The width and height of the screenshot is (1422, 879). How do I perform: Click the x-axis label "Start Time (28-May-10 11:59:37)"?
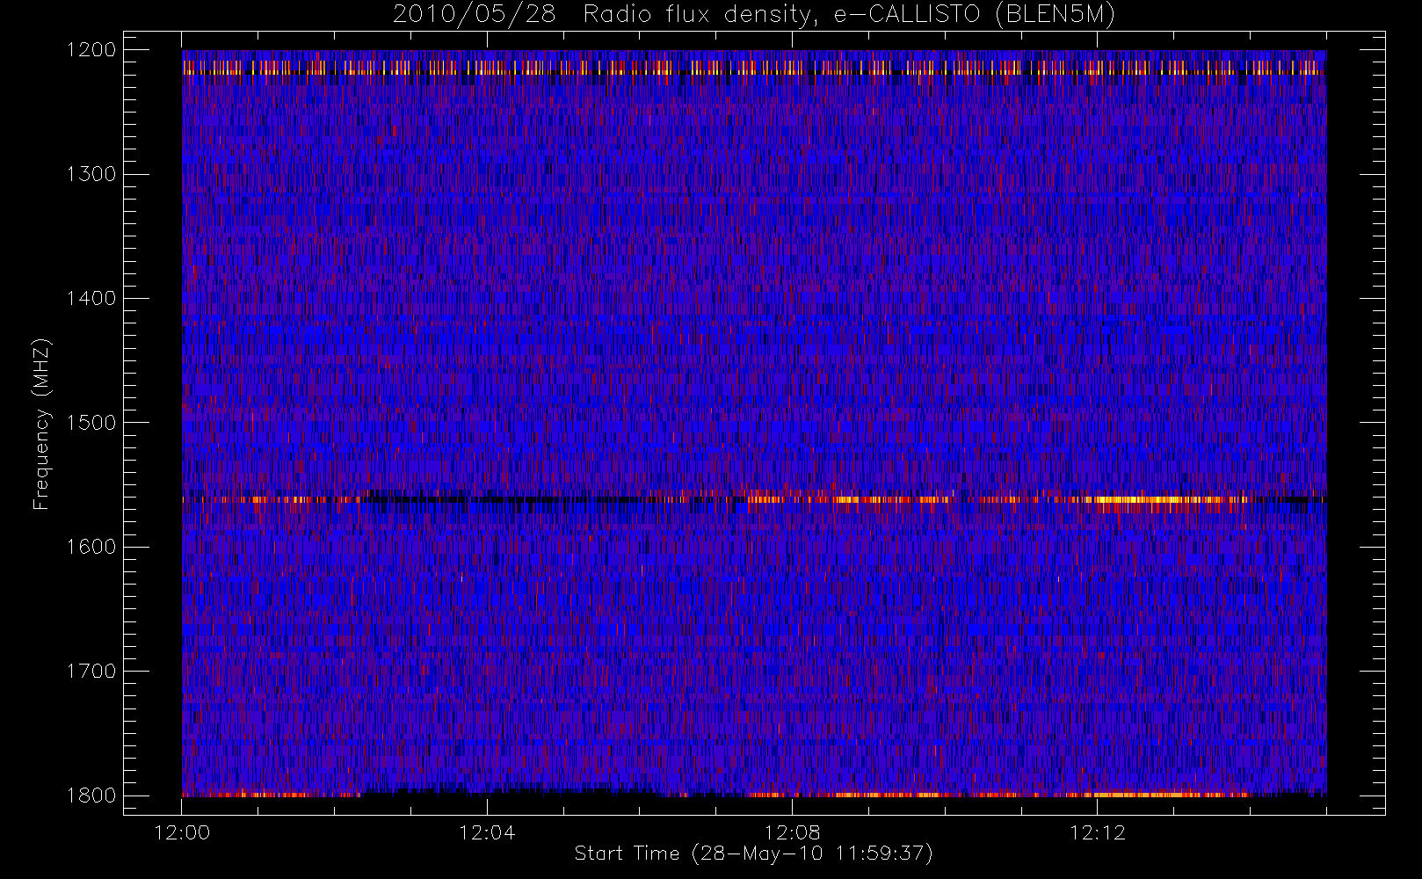(x=753, y=854)
